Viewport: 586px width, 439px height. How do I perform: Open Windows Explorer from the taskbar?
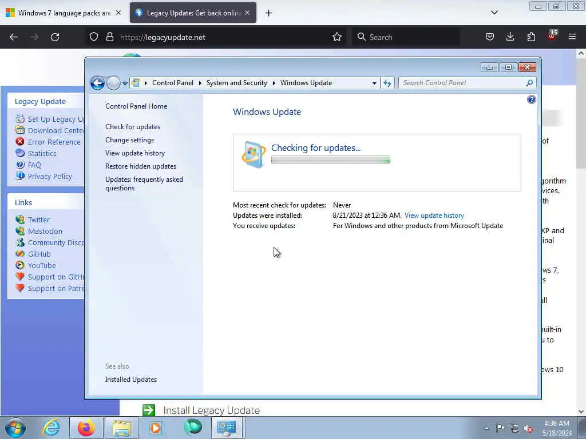click(x=122, y=428)
